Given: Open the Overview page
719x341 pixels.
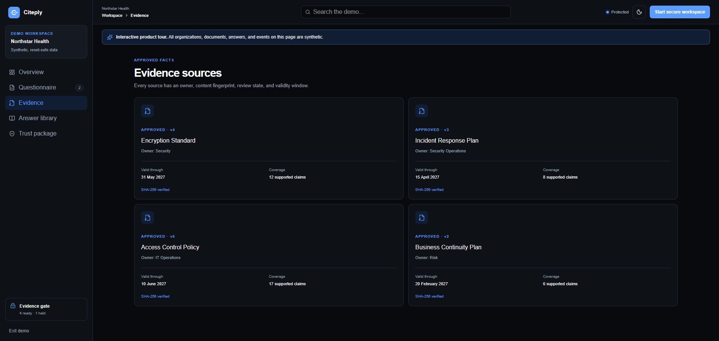Looking at the screenshot, I should 46,72.
